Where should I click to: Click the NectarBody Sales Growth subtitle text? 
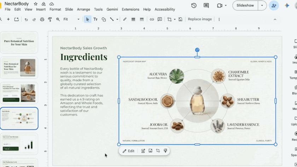click(83, 48)
